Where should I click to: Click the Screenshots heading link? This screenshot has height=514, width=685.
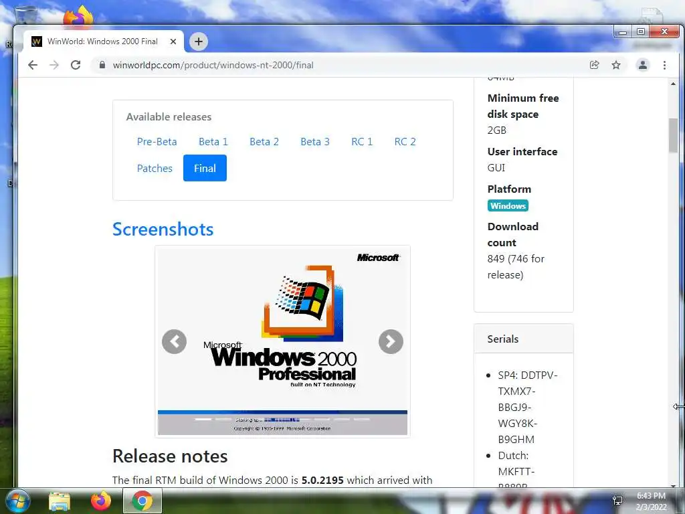163,229
